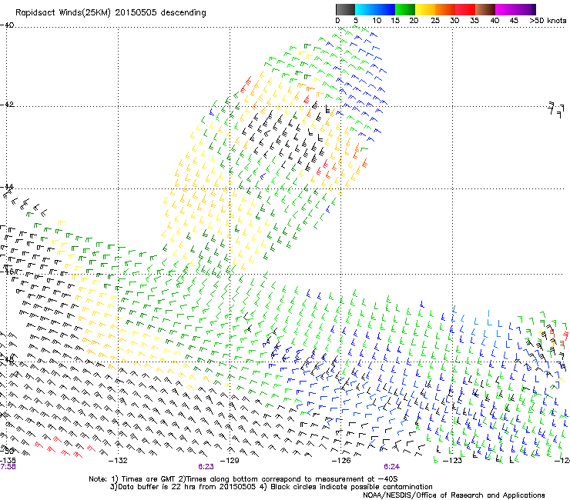Click 'NOAA/NESDIS/Office of Research and Applications' credit
The image size is (570, 500).
(x=454, y=495)
